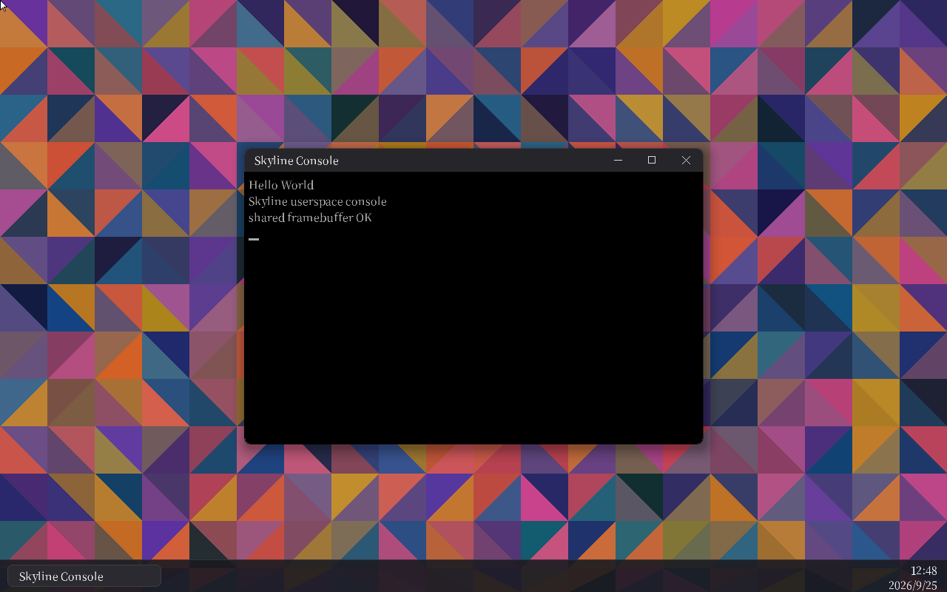
Task: Click the Skyline Console window title
Action: point(296,161)
